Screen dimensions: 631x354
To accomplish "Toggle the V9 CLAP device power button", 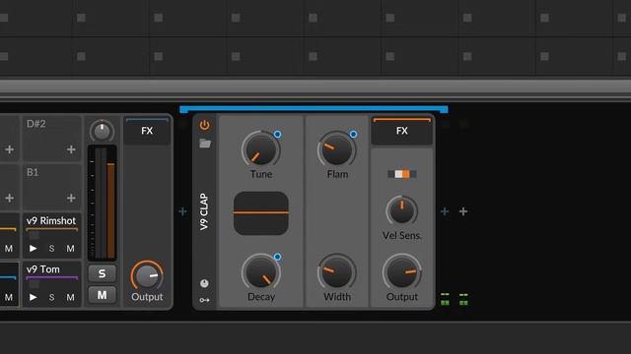I will (x=204, y=125).
